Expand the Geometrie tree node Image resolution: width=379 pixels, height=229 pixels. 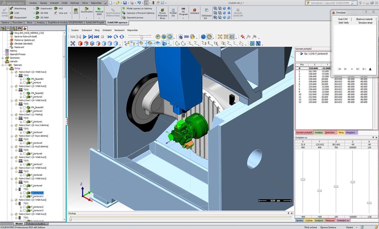(3, 58)
